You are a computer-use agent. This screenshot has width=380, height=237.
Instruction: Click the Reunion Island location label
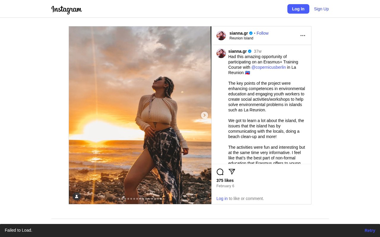[241, 38]
